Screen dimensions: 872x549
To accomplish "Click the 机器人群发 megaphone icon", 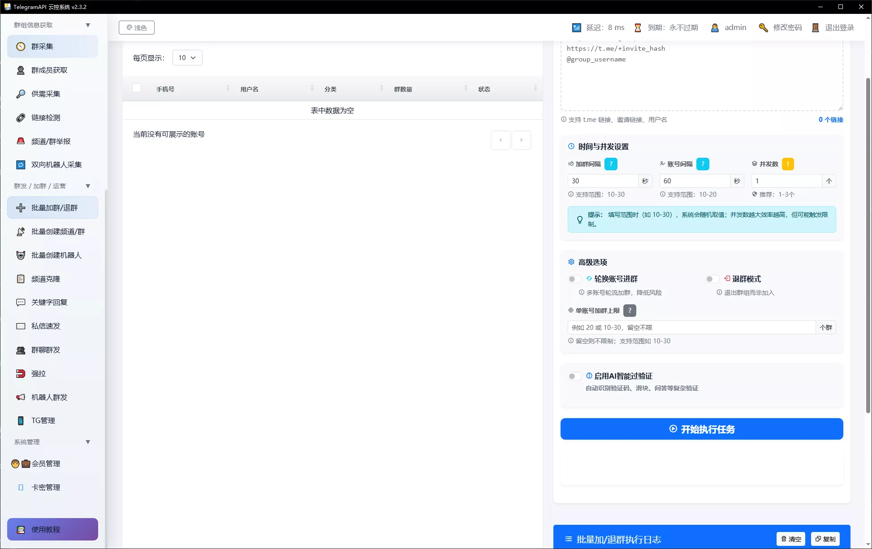I will tap(21, 397).
